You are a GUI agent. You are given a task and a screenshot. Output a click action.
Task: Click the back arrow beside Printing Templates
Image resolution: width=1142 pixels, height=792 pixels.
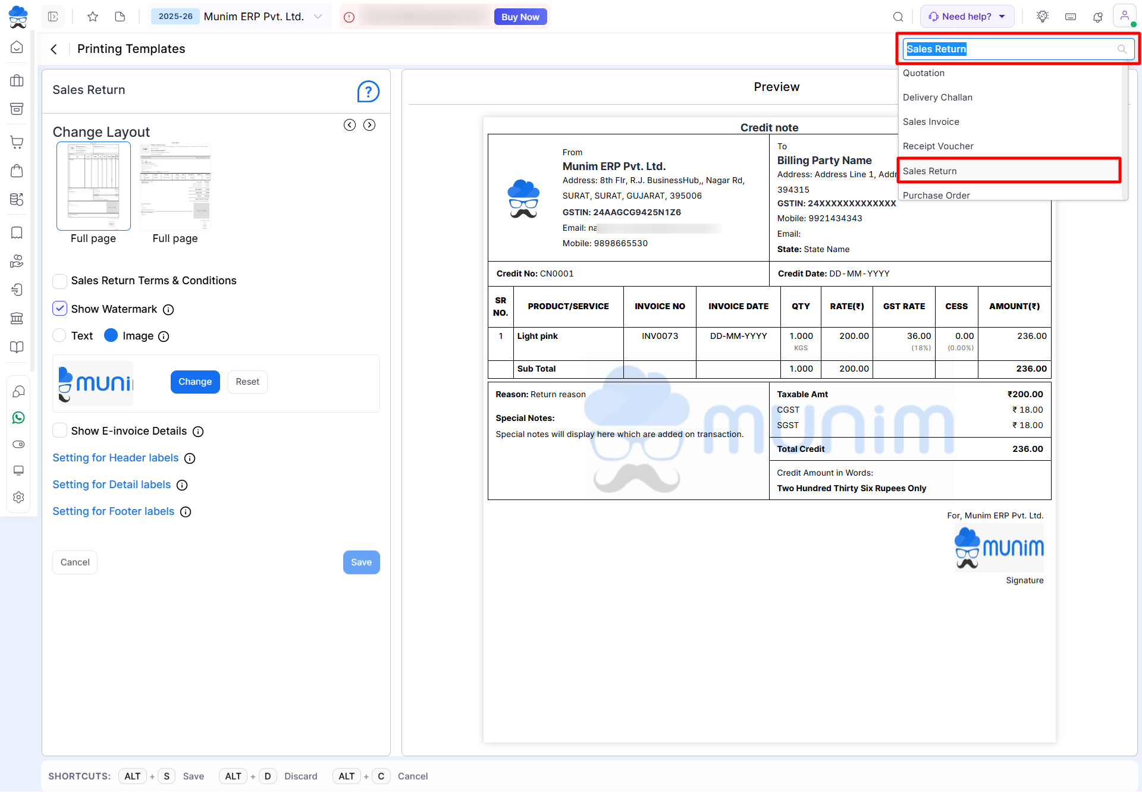[54, 49]
